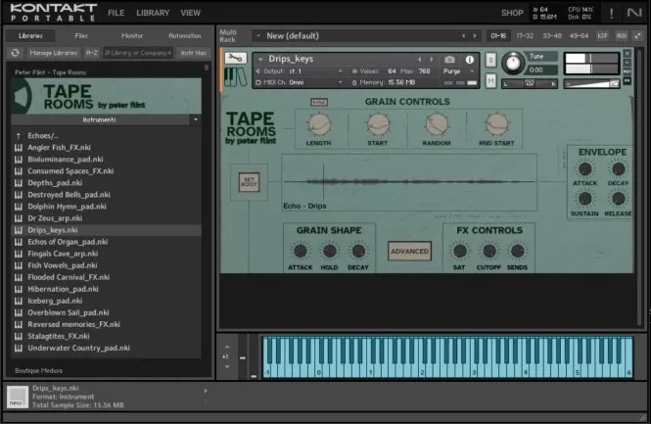Toggle the KSP button

pyautogui.click(x=602, y=35)
